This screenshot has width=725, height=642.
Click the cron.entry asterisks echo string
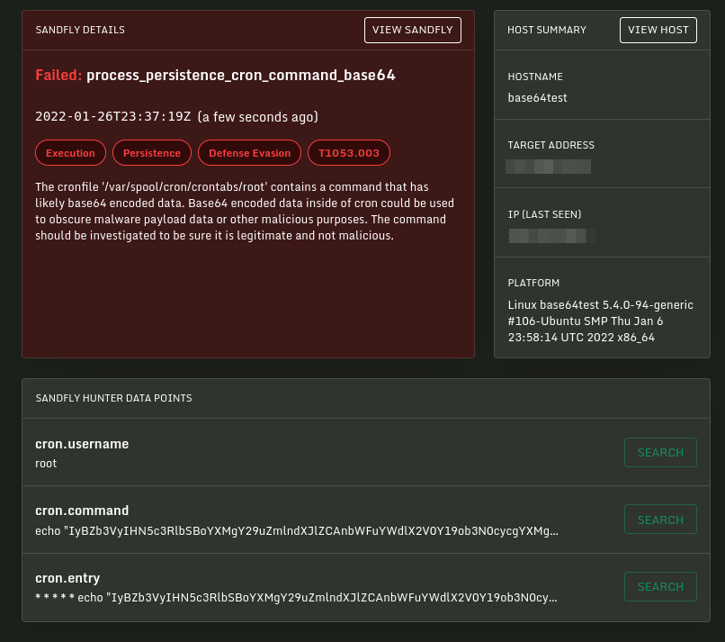click(296, 598)
